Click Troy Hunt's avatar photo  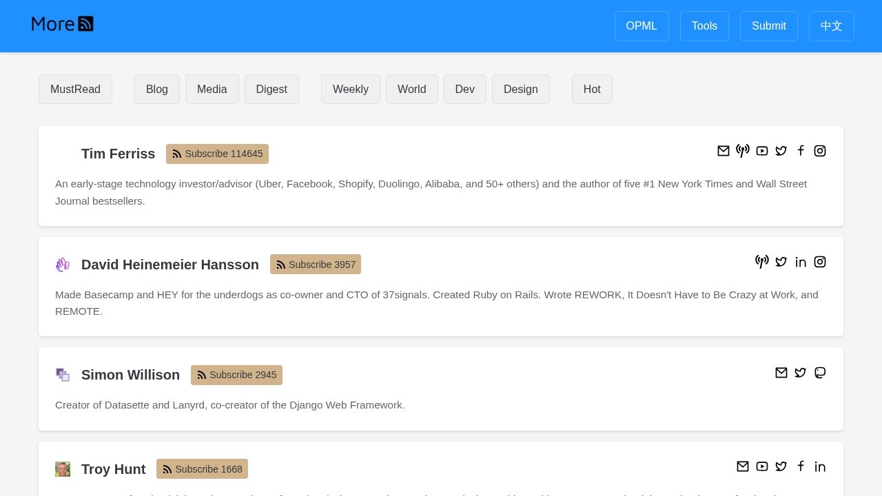(63, 469)
